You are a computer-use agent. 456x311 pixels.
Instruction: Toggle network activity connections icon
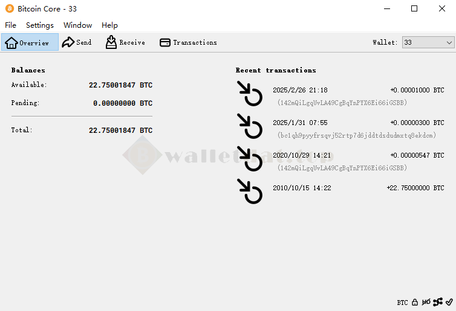[438, 302]
